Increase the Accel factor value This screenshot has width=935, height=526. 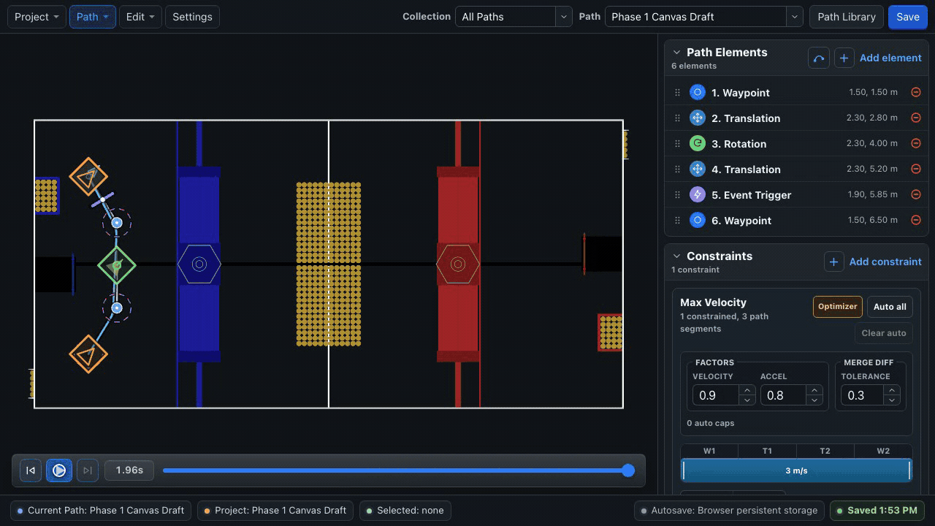coord(814,391)
